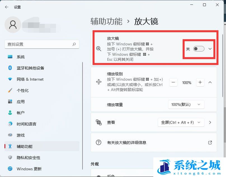Open the 查看 dropdown showing 全屏(Ctrl+Alt+F)
The image size is (226, 177).
point(181,122)
